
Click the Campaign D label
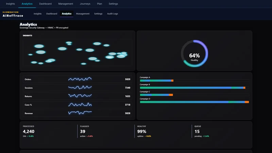pos(145,99)
